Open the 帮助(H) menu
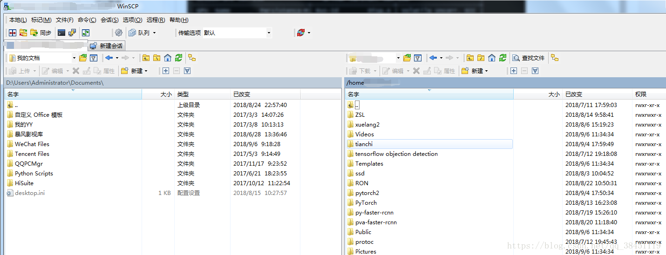This screenshot has width=666, height=255. (x=179, y=20)
